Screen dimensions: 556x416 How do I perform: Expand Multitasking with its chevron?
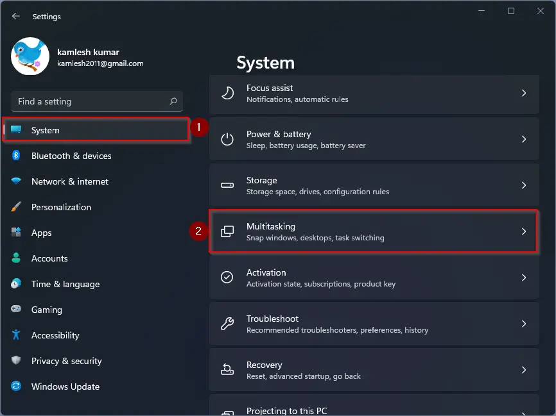(524, 231)
